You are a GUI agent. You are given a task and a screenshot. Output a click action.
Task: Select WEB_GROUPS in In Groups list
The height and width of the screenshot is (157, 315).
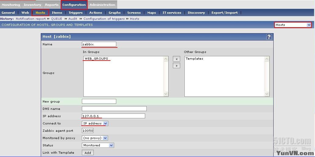96,59
